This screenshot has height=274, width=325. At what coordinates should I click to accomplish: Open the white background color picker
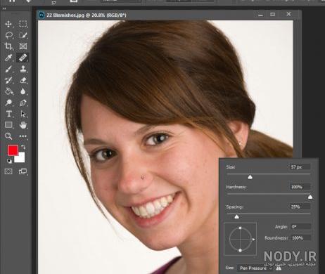[21, 159]
